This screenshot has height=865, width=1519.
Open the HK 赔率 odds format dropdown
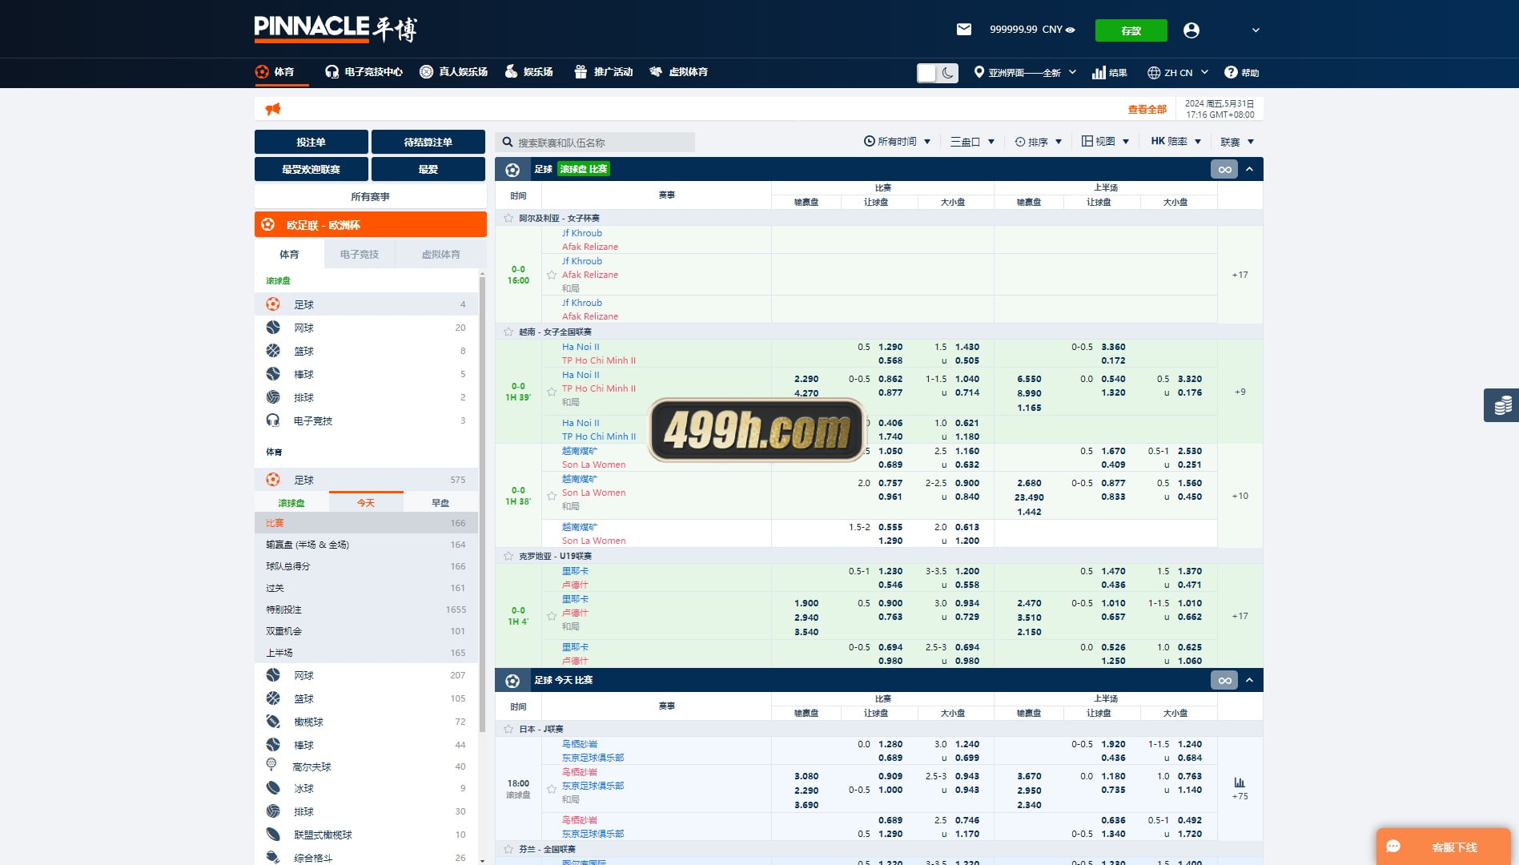pyautogui.click(x=1175, y=141)
